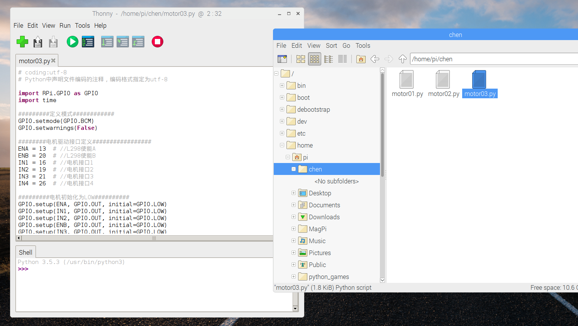Select the motor01.py file
578x326 pixels.
(x=407, y=84)
